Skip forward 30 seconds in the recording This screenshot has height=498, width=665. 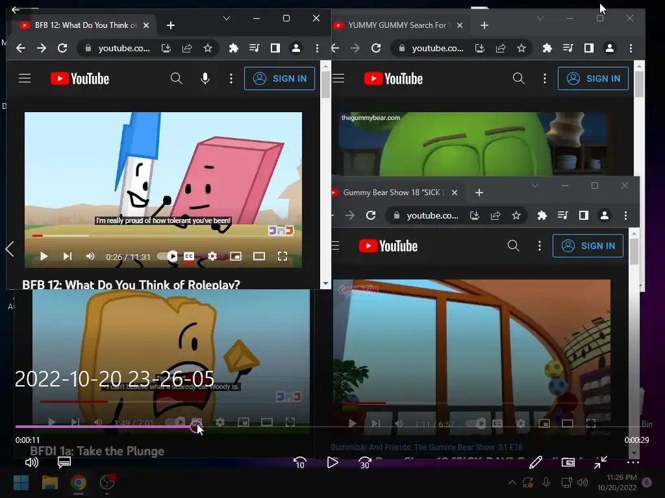pos(365,462)
